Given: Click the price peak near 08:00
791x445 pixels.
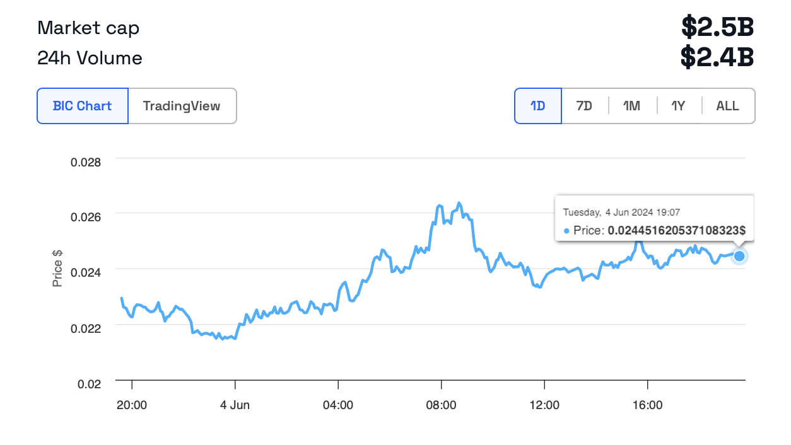Looking at the screenshot, I should (x=459, y=204).
